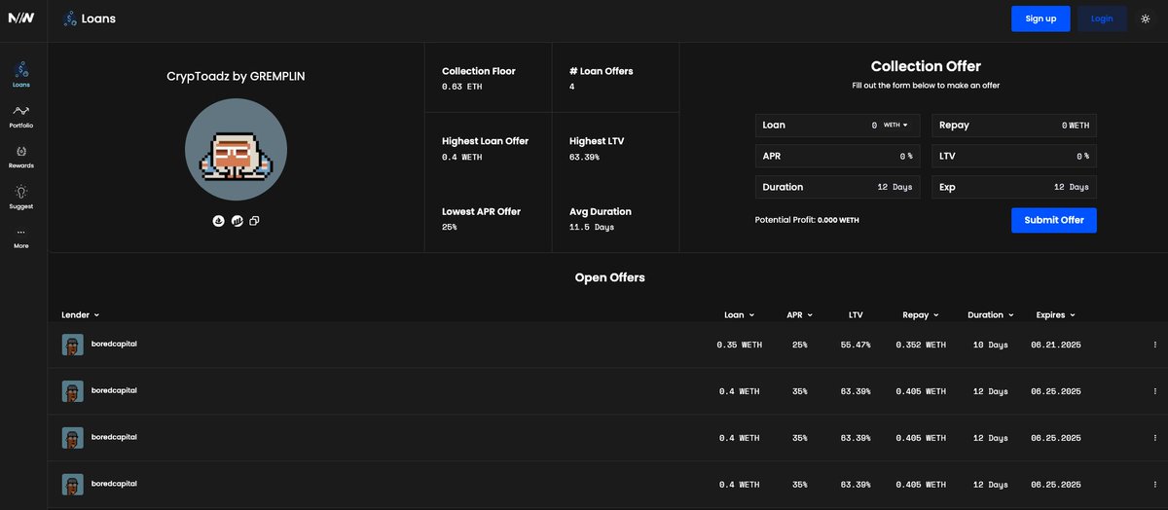Click the NW logo in top-left corner

21,18
